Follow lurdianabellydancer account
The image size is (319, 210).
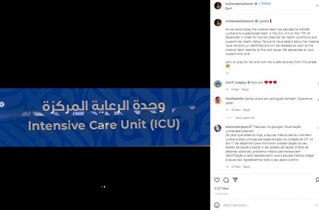[266, 4]
